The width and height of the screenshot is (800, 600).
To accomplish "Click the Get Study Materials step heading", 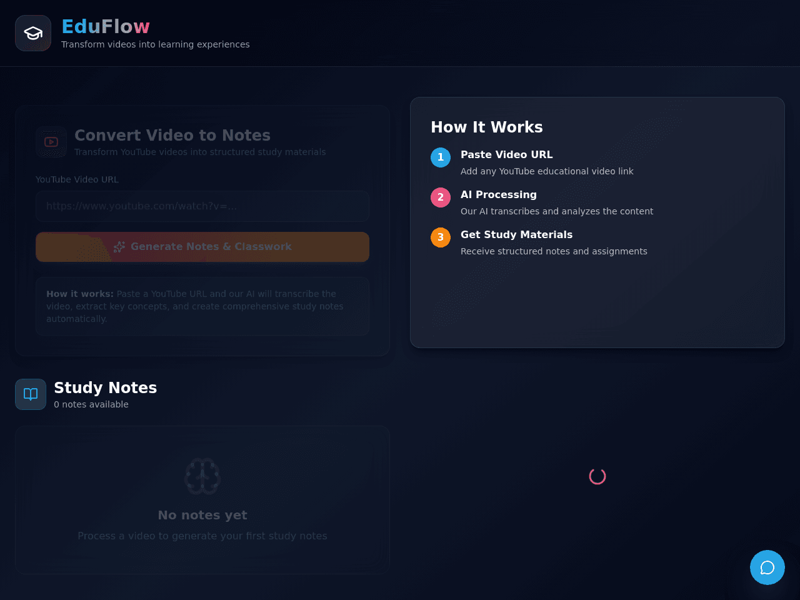I will [517, 234].
